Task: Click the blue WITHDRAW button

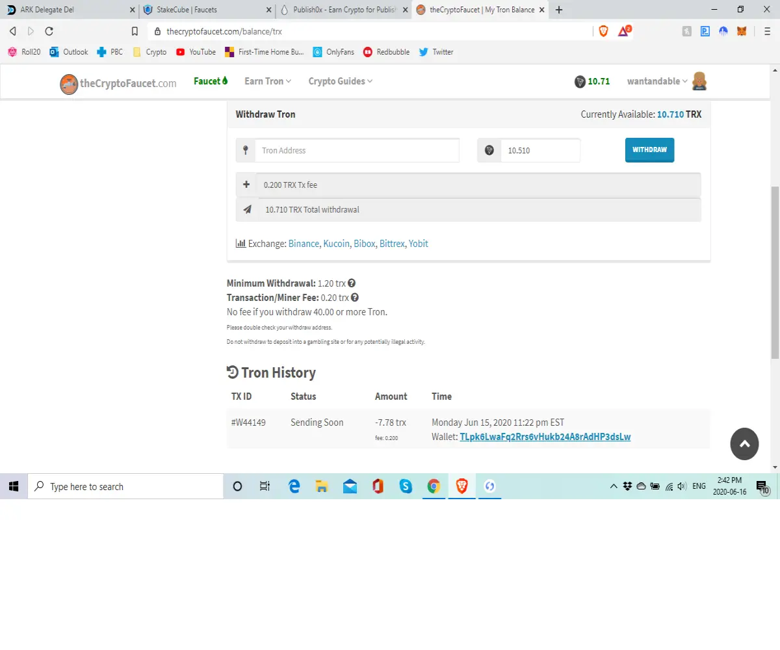Action: (x=649, y=149)
